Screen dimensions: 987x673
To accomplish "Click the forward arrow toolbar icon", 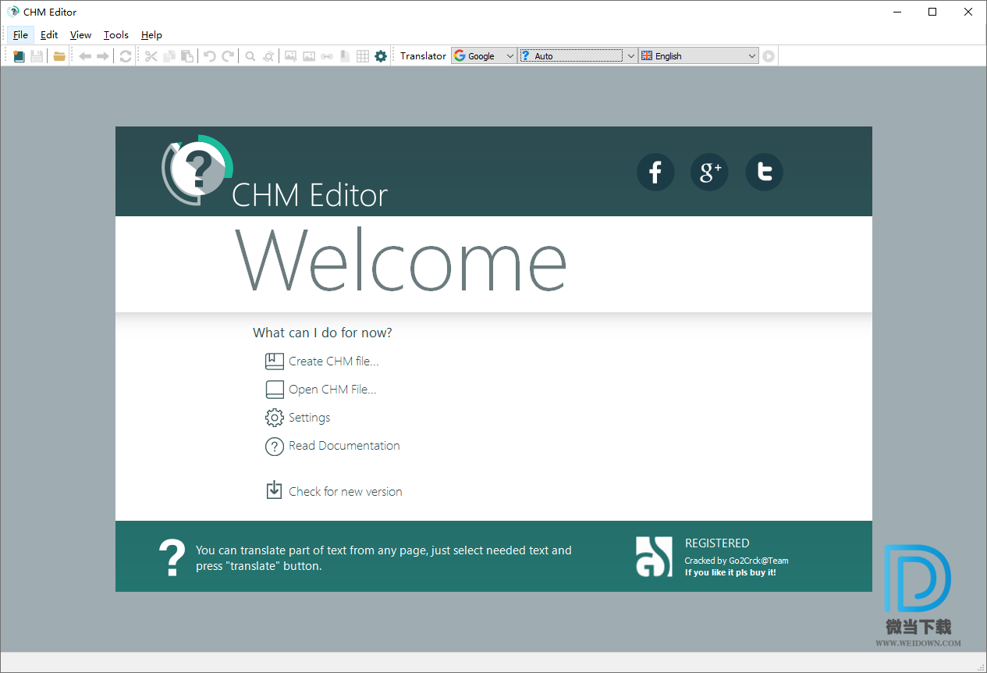I will (102, 56).
